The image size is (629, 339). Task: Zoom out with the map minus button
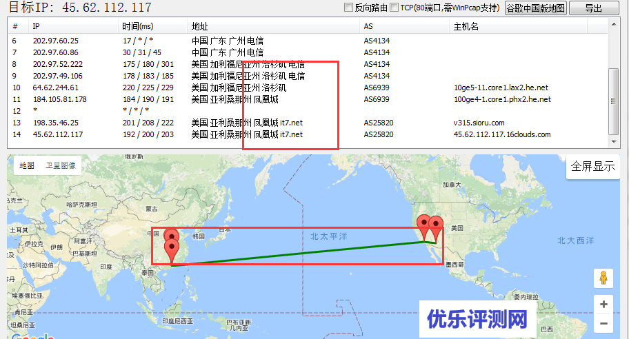coord(603,323)
